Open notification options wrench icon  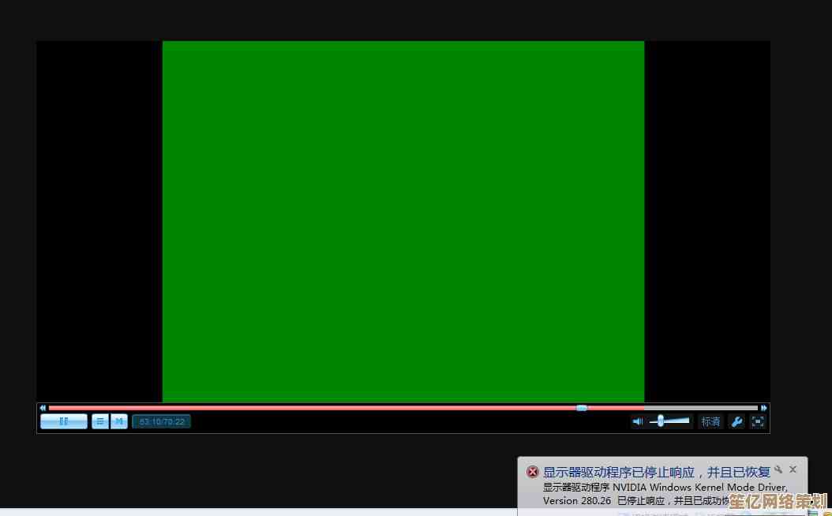(x=779, y=469)
